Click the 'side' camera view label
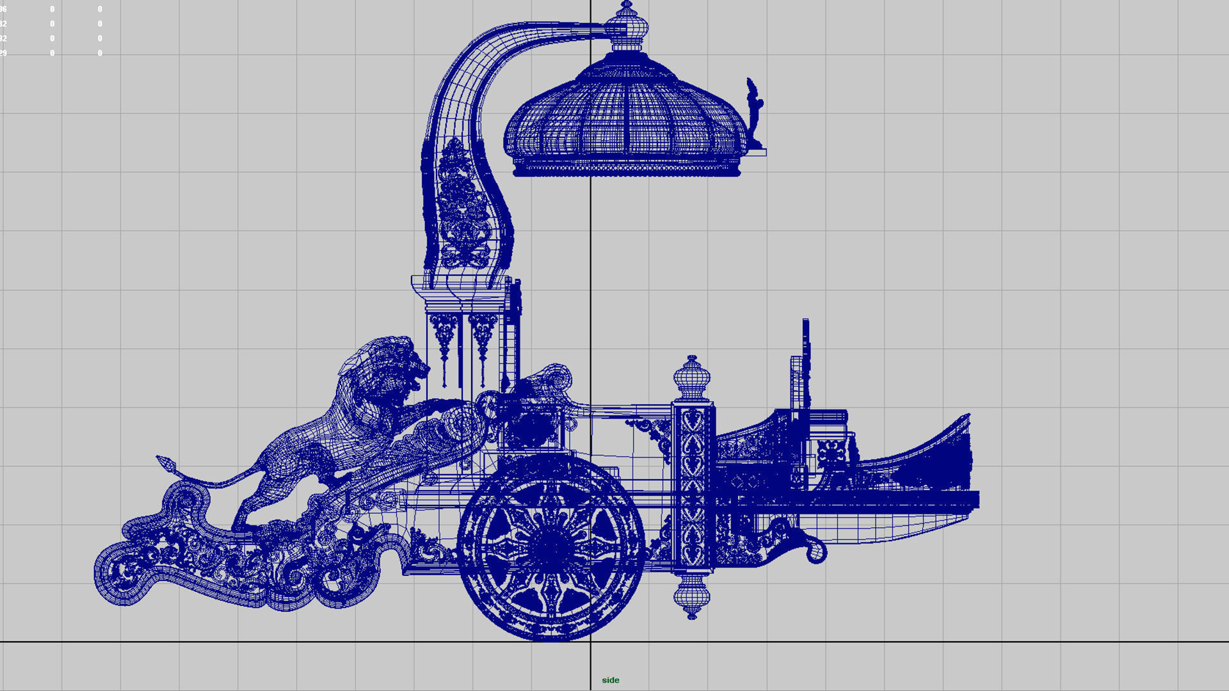 [610, 680]
